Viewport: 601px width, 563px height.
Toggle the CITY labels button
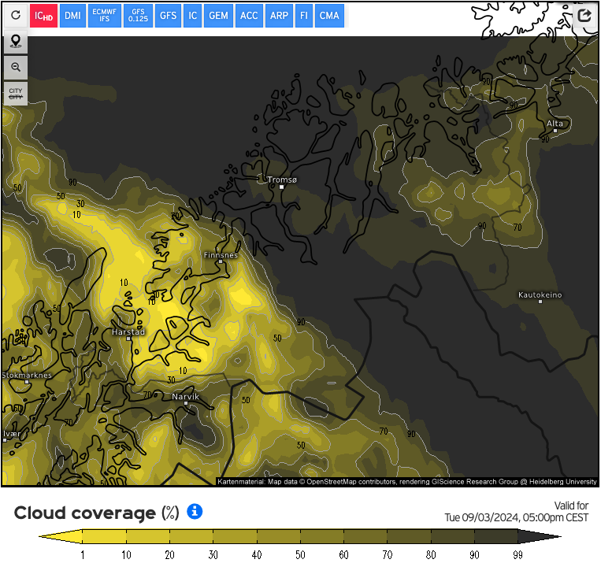[x=15, y=94]
